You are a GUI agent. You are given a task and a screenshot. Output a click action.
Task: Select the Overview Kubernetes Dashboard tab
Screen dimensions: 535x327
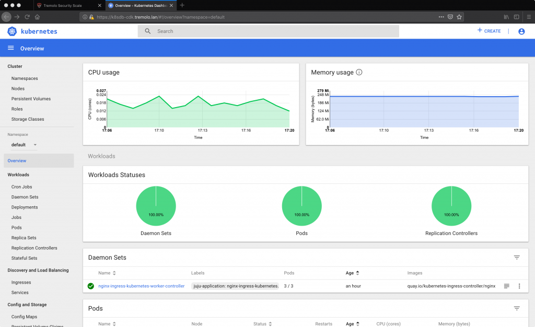coord(141,5)
